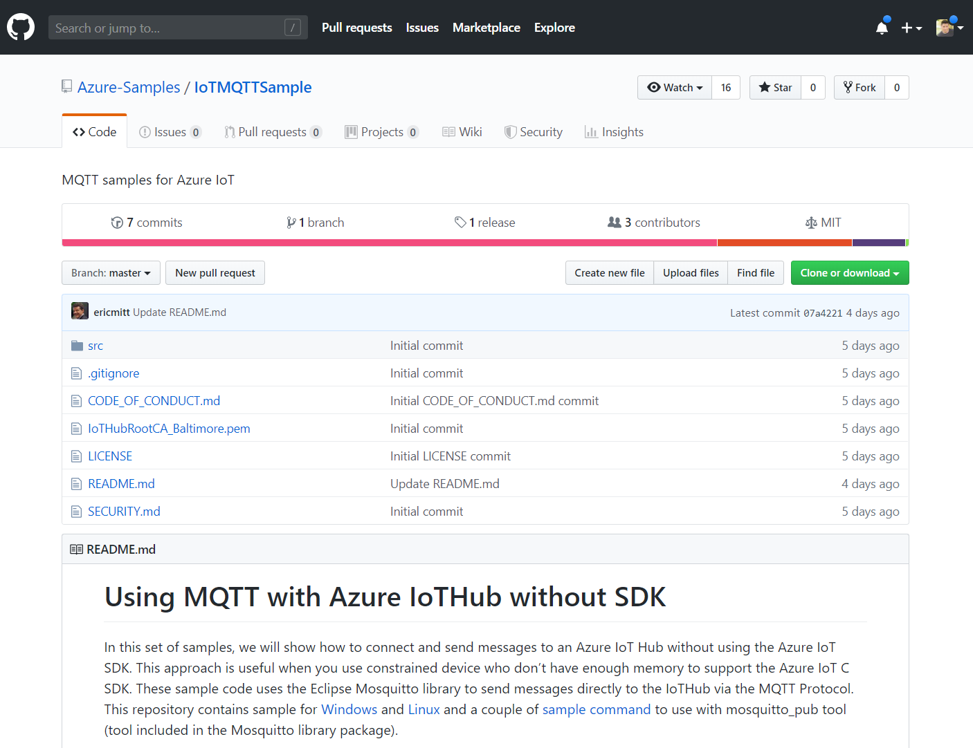Viewport: 973px width, 748px height.
Task: Click the commits clock icon near 7 commits
Action: click(x=118, y=222)
